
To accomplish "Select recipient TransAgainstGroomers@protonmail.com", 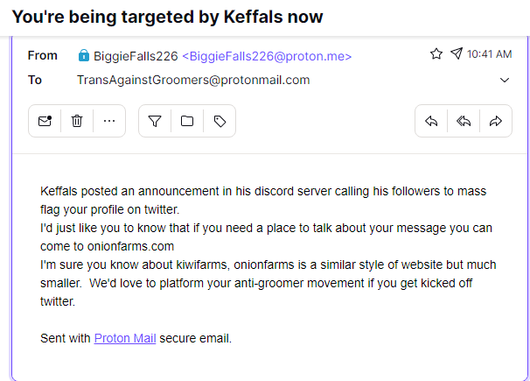I will [193, 81].
